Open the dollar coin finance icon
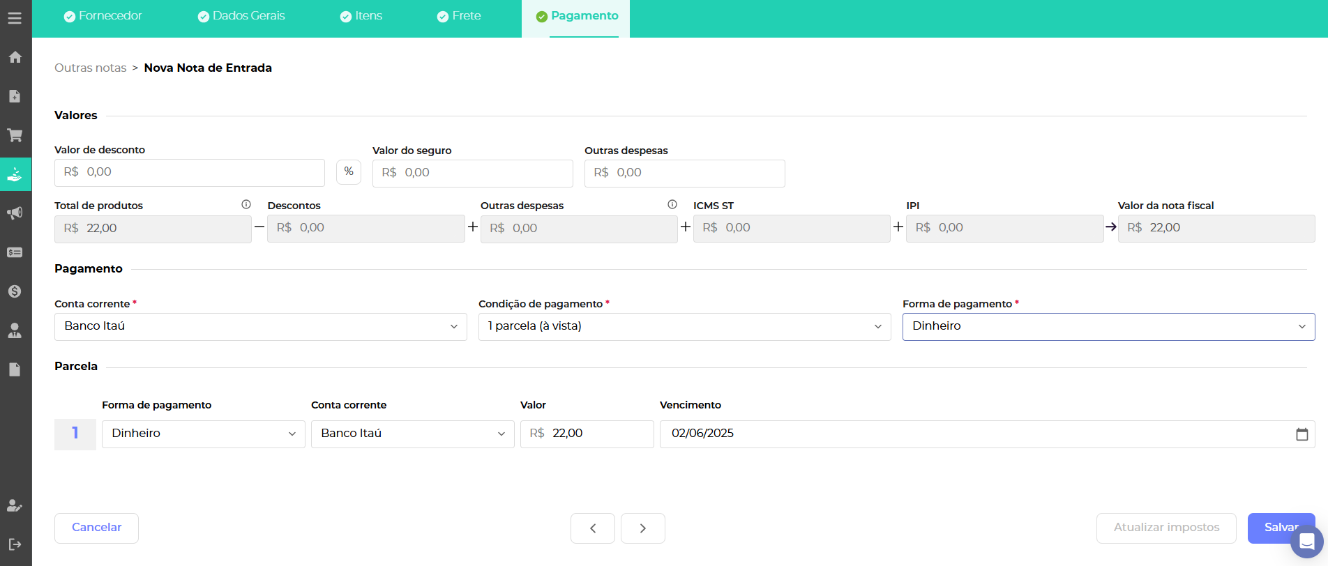 click(x=15, y=291)
